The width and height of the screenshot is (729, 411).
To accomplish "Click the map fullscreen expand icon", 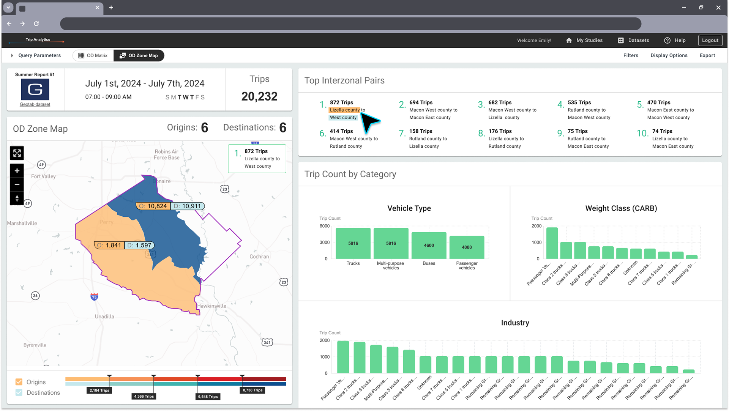I will coord(17,153).
